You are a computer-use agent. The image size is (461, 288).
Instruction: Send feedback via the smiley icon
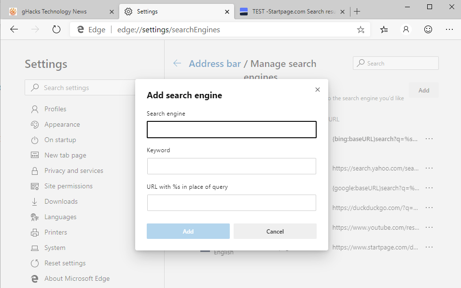(428, 29)
